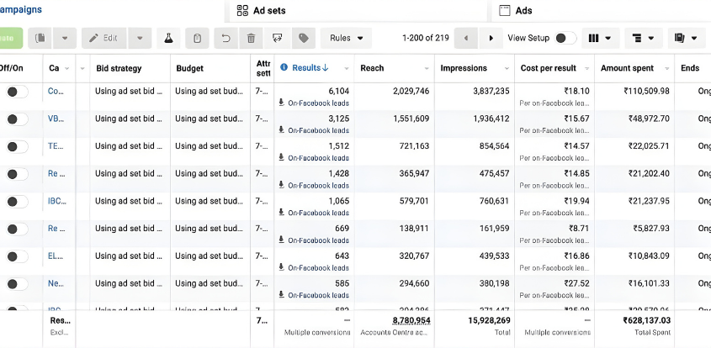Image resolution: width=711 pixels, height=348 pixels.
Task: Switch to the Ad sets tab
Action: pos(271,11)
